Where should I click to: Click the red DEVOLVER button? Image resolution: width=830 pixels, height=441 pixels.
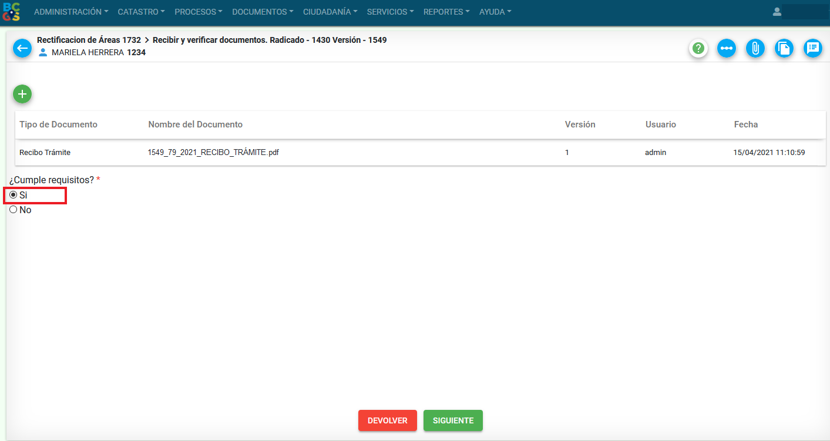[388, 420]
